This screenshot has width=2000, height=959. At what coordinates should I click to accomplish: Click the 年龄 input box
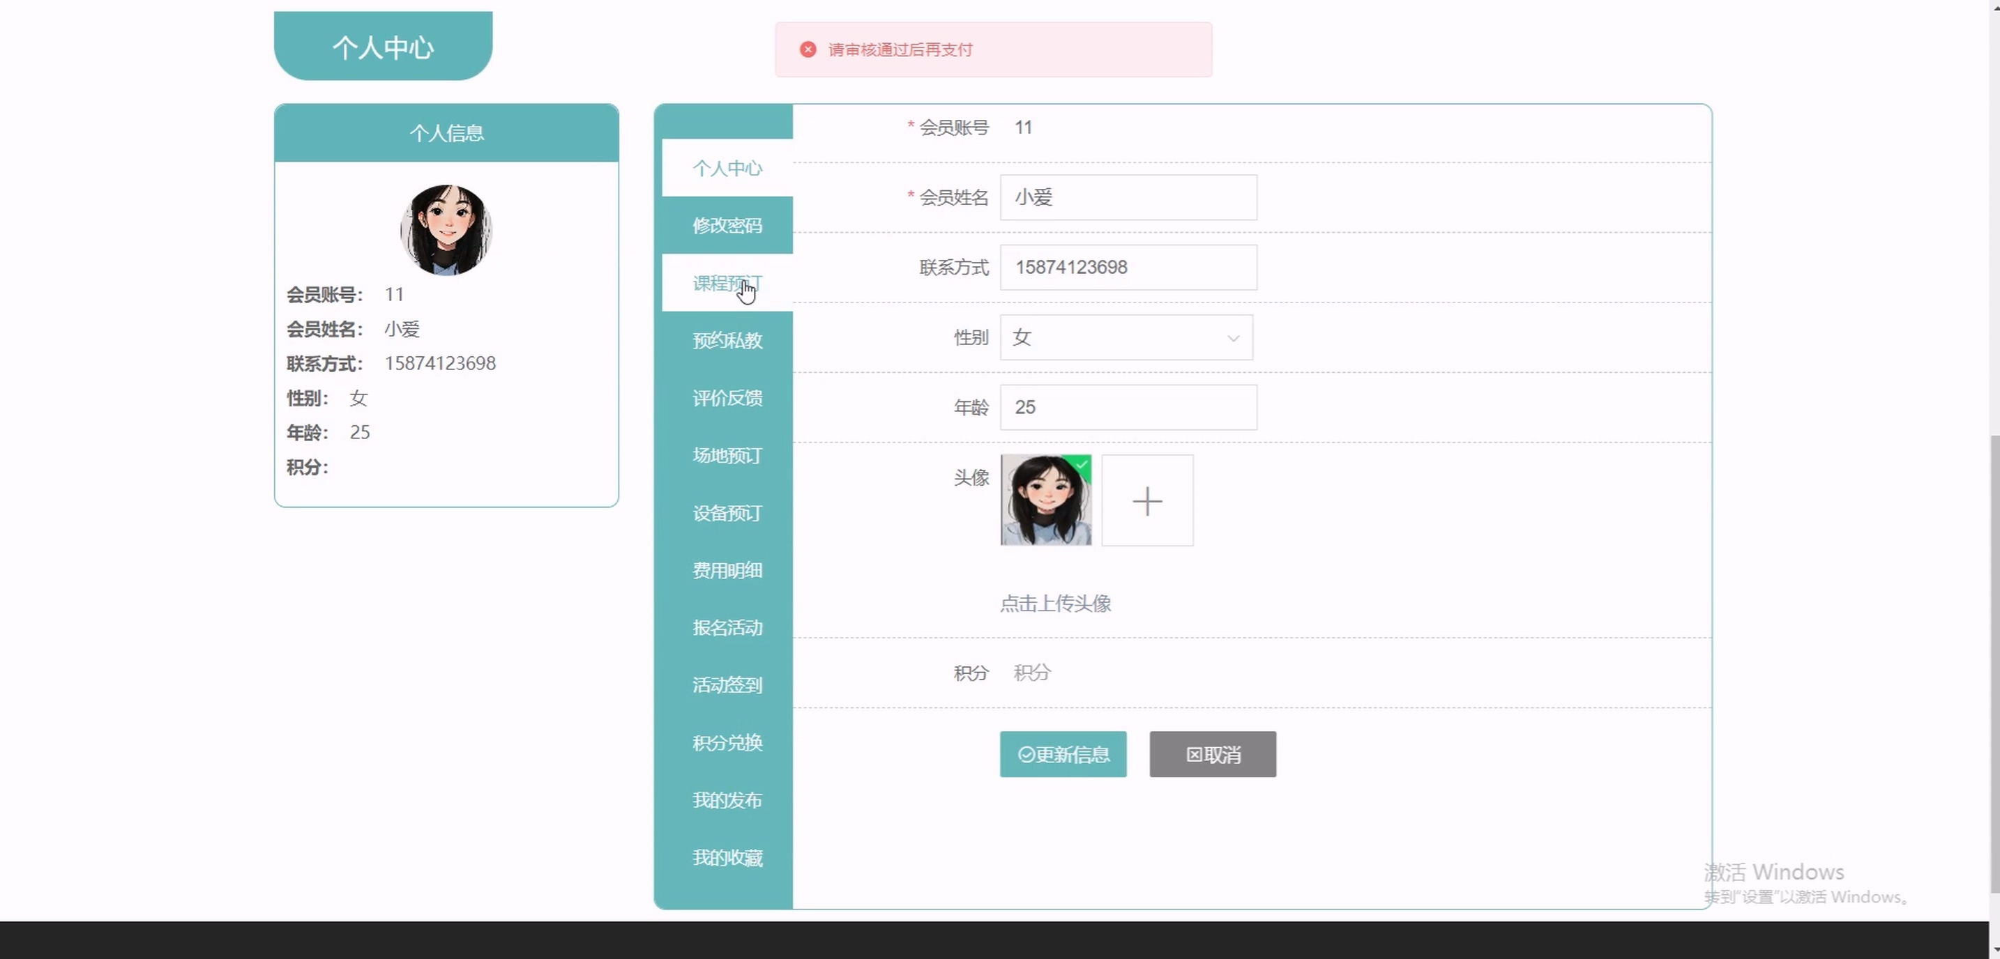tap(1128, 407)
